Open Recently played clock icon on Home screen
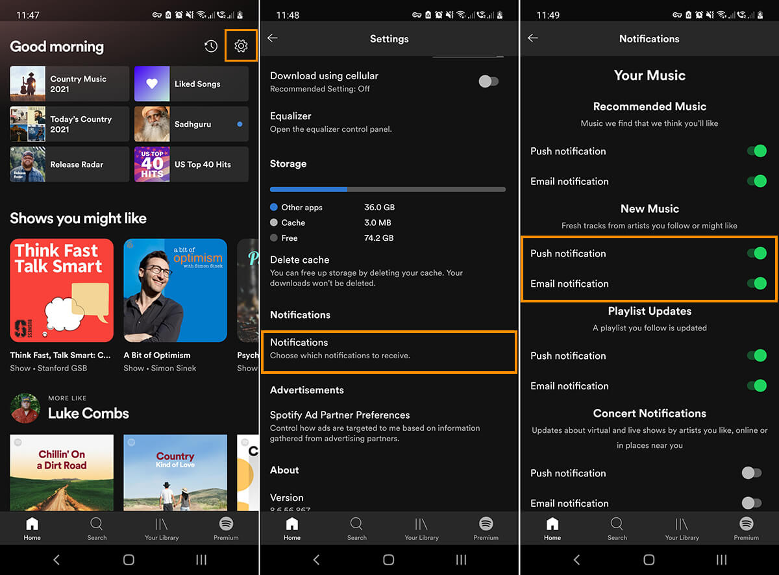 coord(211,46)
